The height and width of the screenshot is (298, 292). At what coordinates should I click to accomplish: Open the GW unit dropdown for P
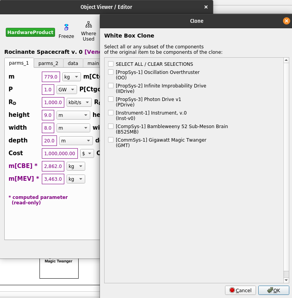pyautogui.click(x=67, y=89)
